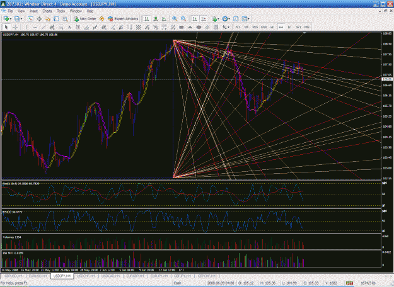Open the Strategy Tester icon

coord(65,19)
